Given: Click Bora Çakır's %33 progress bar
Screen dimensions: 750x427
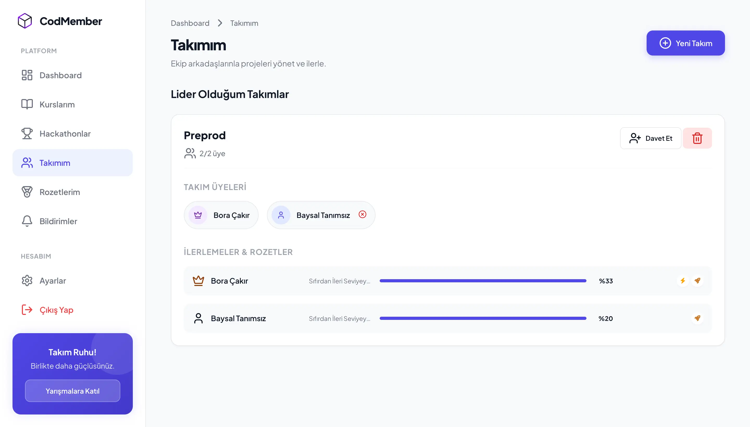Looking at the screenshot, I should pos(483,281).
